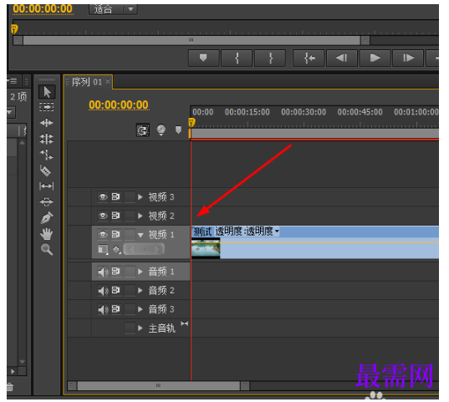Toggle sync lock for 音频 3
The width and height of the screenshot is (449, 402).
tap(116, 309)
